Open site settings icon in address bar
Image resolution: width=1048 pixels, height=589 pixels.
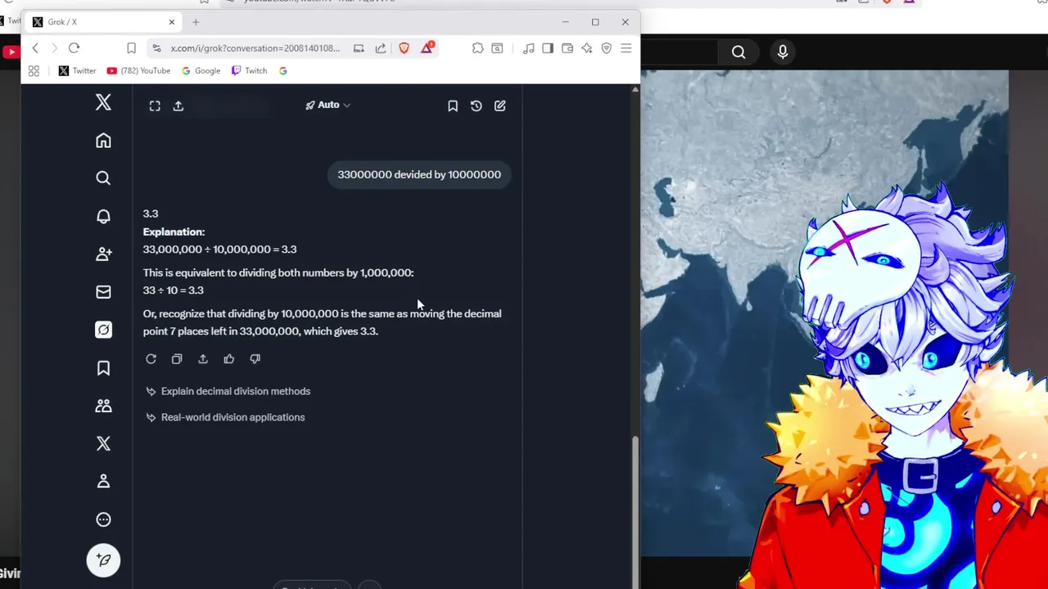pos(156,48)
